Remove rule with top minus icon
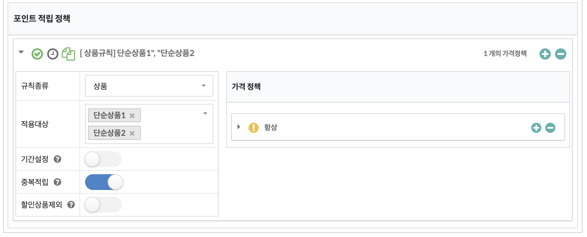587x237 pixels. (561, 54)
